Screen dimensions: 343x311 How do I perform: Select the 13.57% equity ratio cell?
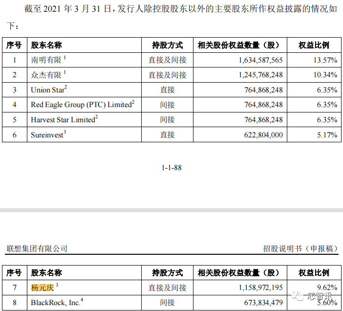[x=314, y=60]
